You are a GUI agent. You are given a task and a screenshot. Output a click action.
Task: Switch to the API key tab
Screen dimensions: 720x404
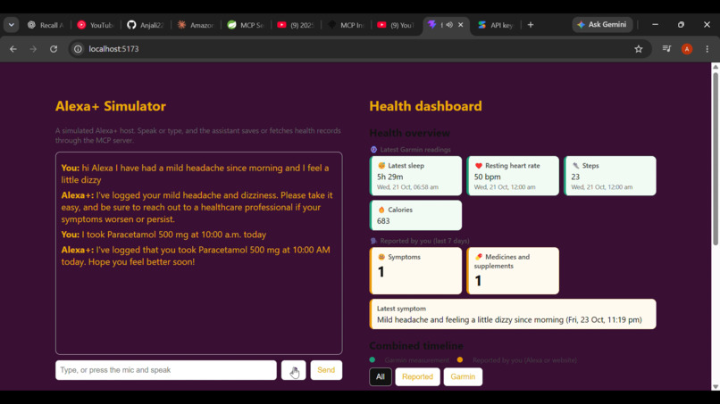coord(496,25)
